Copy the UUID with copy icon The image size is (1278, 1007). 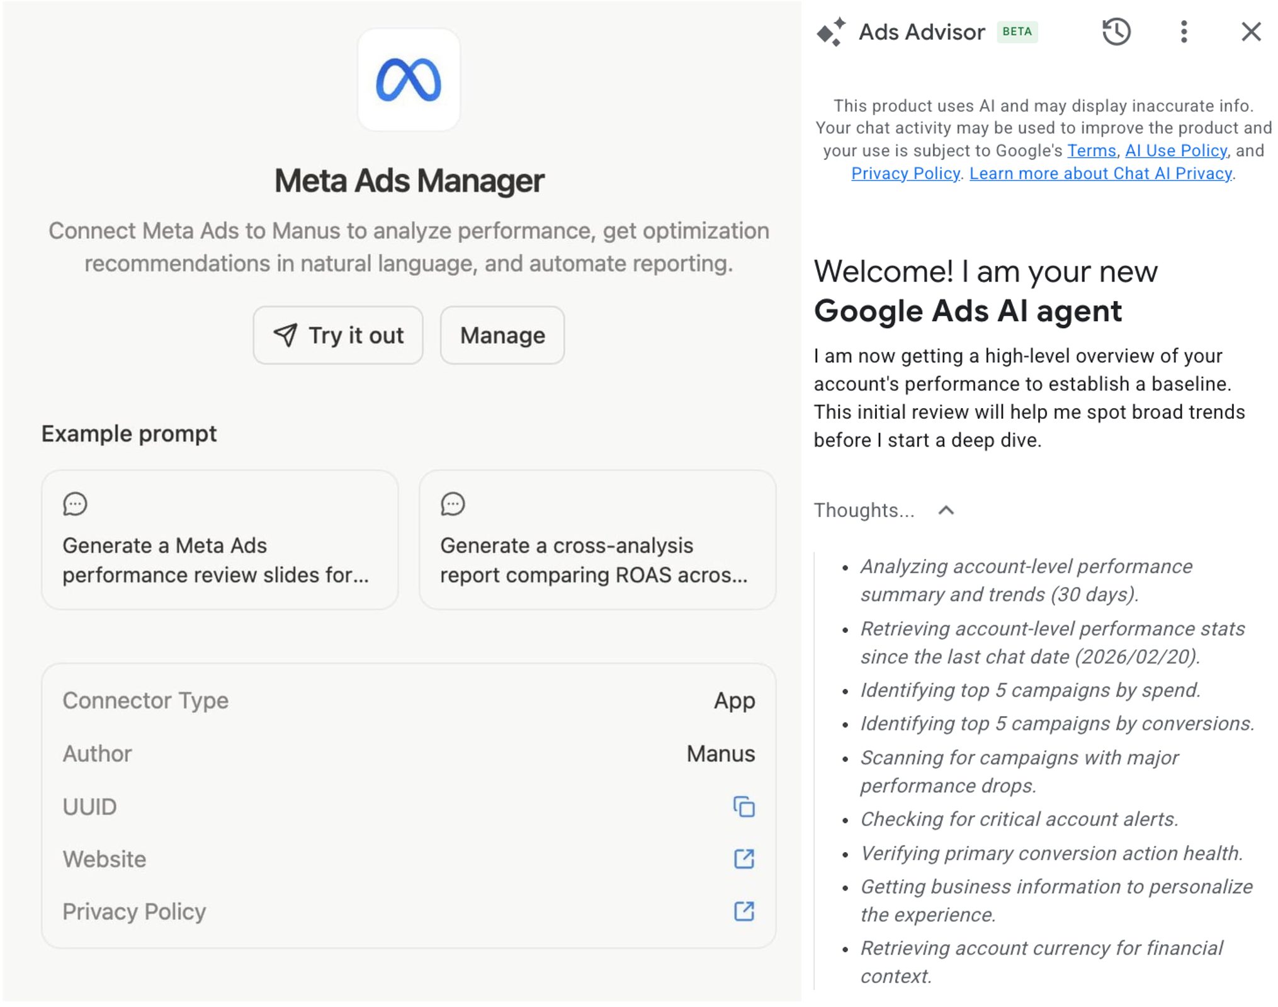tap(744, 807)
